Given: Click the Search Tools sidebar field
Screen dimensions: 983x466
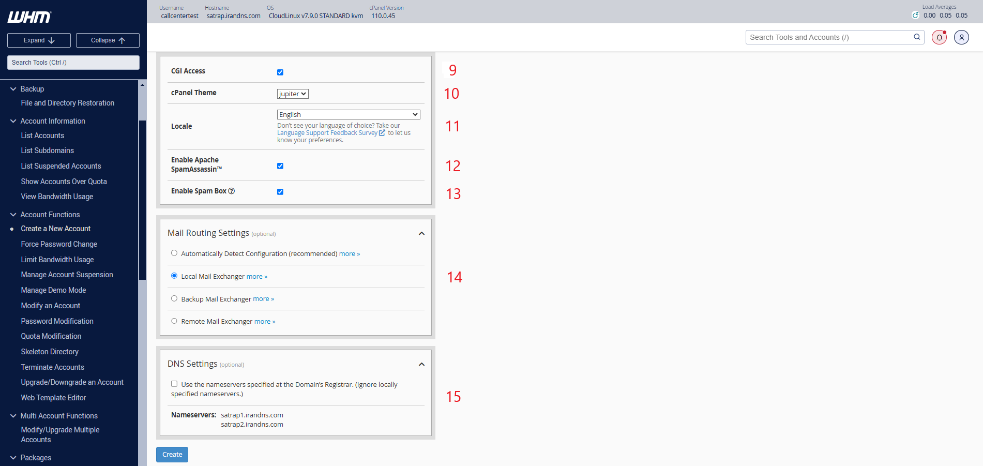Looking at the screenshot, I should point(73,63).
